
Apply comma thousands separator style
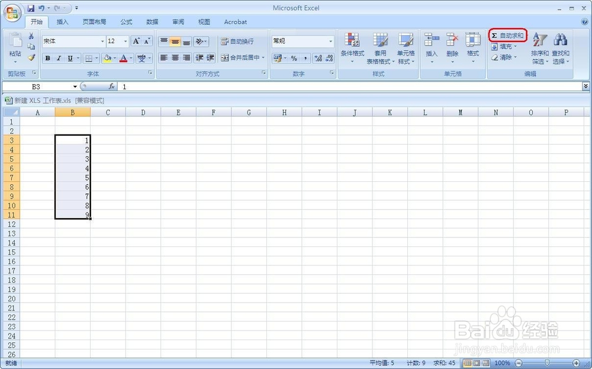305,58
